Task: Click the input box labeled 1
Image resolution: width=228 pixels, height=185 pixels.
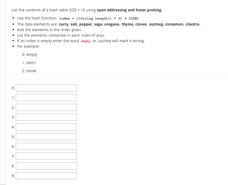Action: [46, 98]
